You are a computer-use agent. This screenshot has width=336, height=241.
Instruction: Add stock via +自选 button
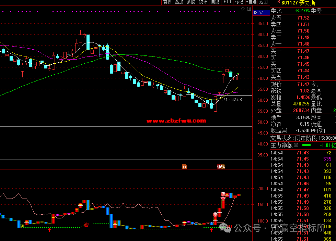[251, 2]
